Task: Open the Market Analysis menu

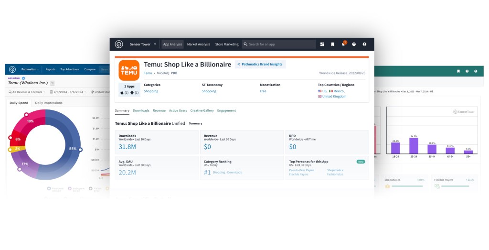Action: click(198, 44)
